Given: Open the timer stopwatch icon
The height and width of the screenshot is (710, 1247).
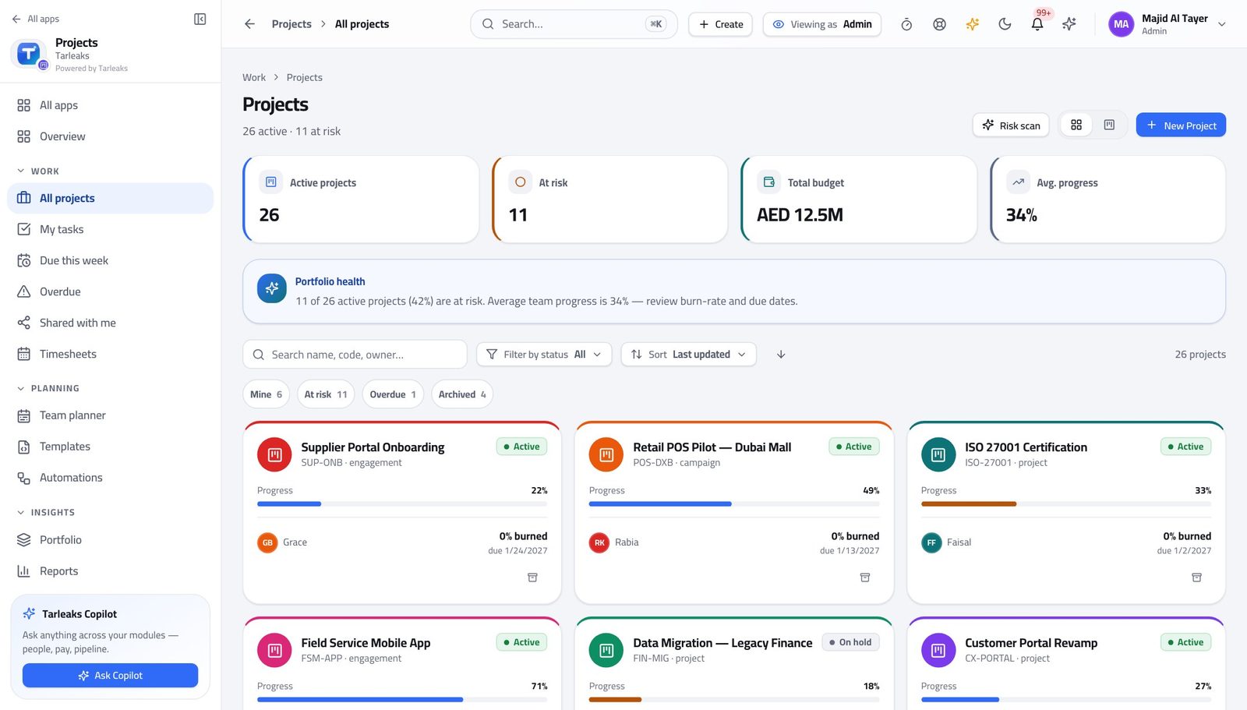Looking at the screenshot, I should pyautogui.click(x=906, y=24).
